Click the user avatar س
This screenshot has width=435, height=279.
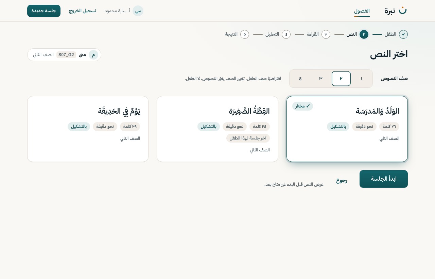(138, 11)
